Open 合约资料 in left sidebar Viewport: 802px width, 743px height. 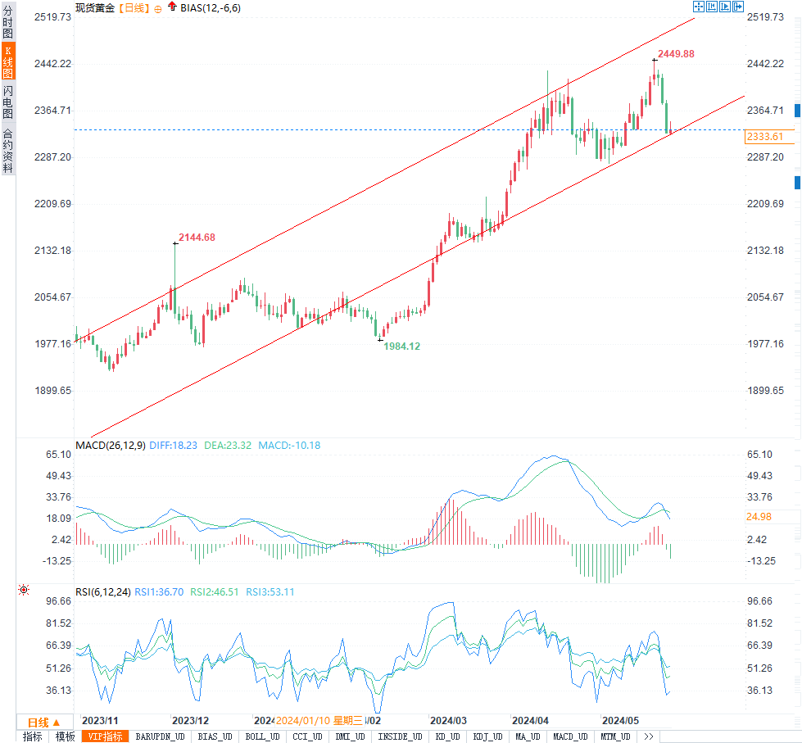[7, 150]
